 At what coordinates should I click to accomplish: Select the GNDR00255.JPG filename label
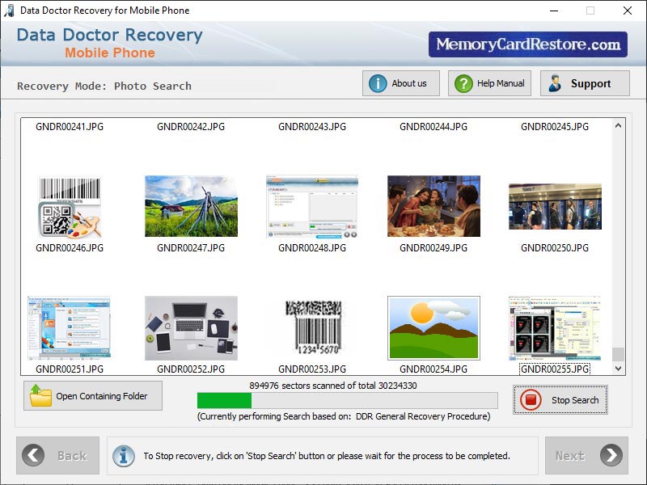point(554,369)
